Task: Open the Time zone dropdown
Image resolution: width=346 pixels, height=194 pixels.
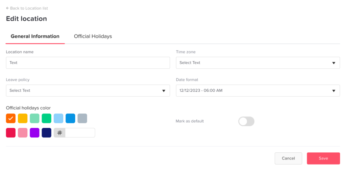Action: [258, 63]
